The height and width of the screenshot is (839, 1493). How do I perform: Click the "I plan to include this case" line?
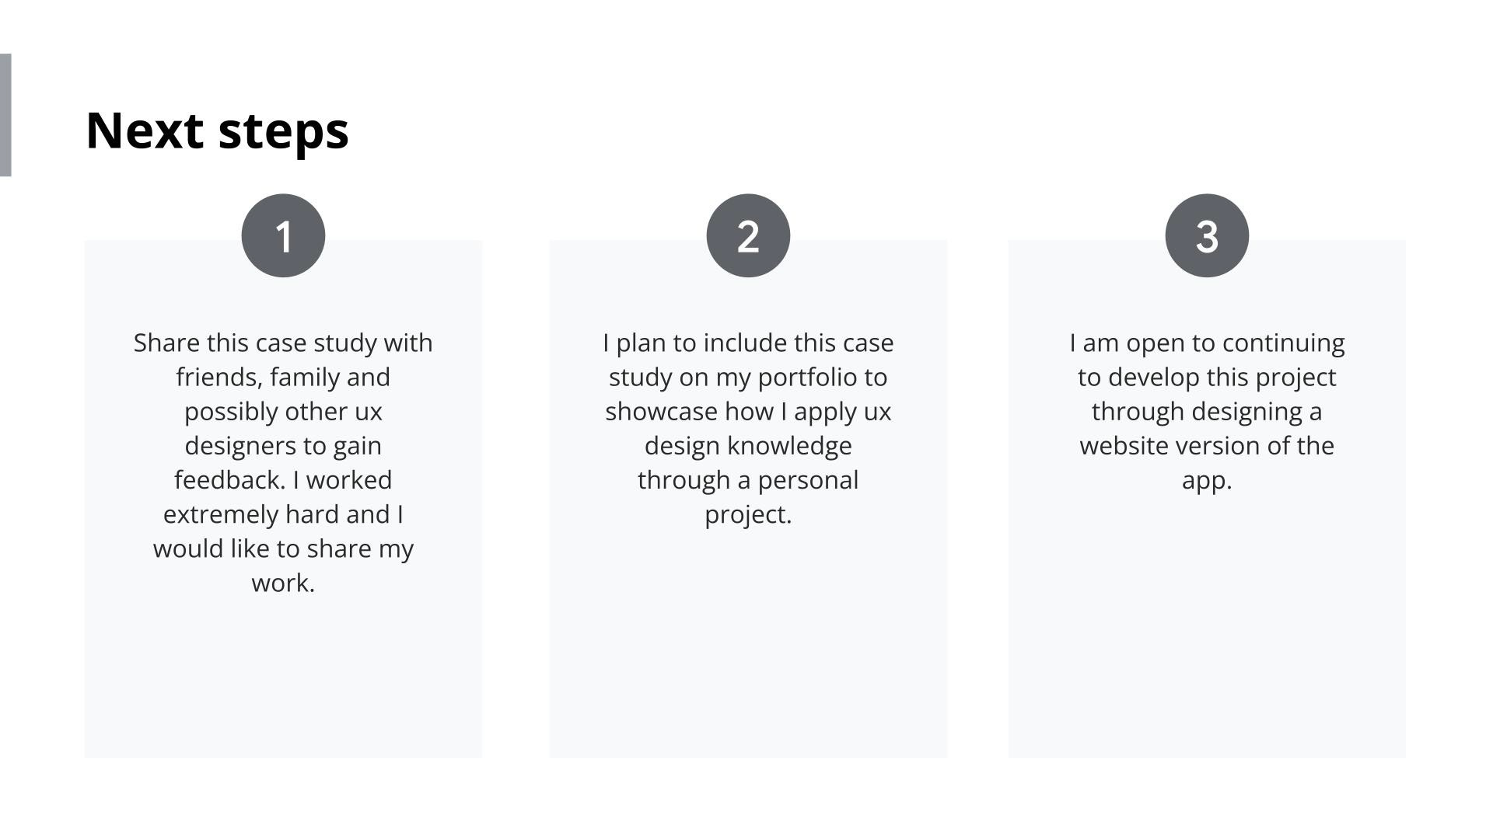tap(748, 343)
